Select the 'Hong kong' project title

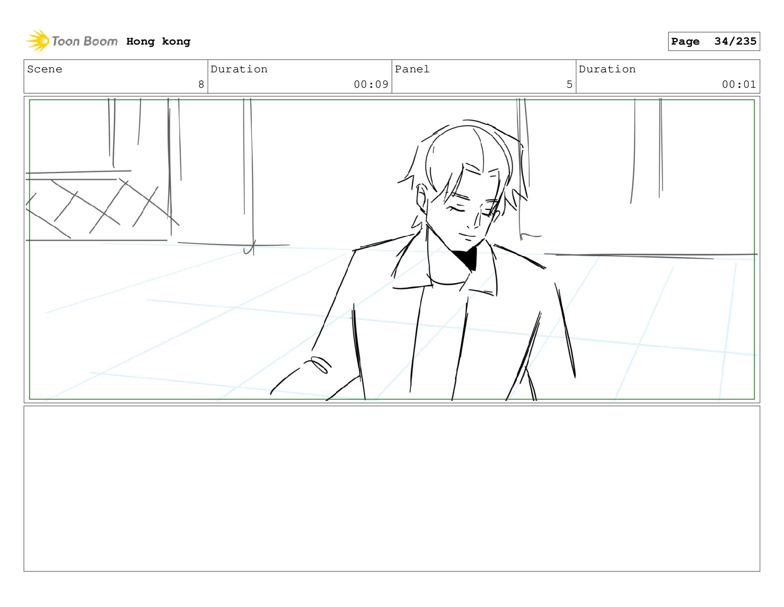158,42
